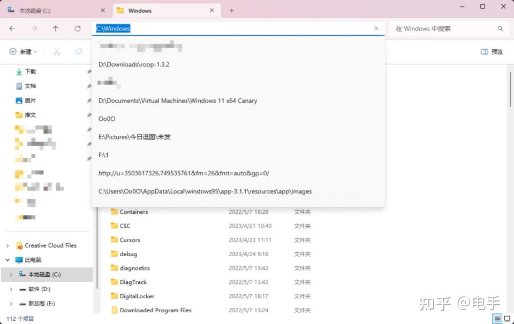Select the Copy icon on the toolbar
Screen dimensions: 514x324
pyautogui.click(x=79, y=51)
